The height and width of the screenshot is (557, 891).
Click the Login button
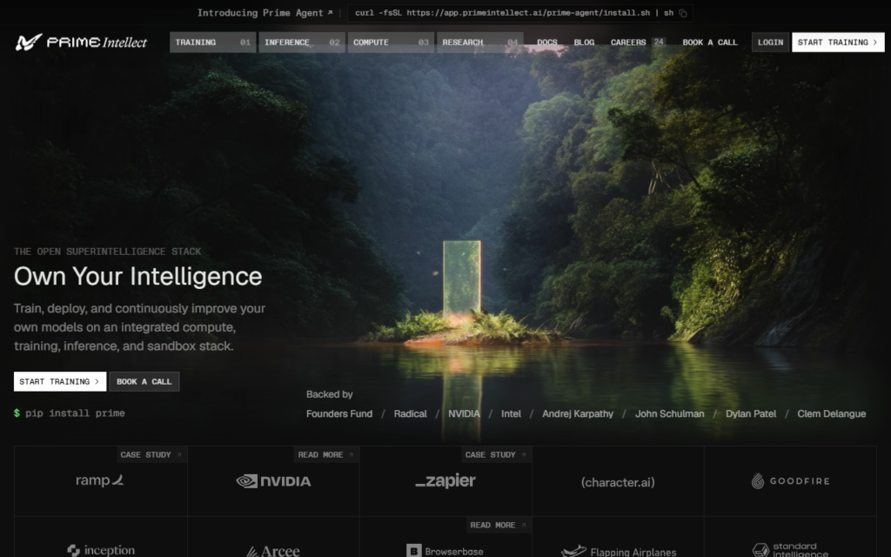[771, 42]
